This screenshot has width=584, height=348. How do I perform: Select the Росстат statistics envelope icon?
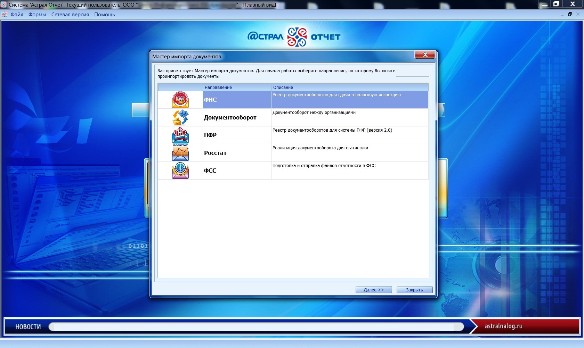(x=180, y=153)
